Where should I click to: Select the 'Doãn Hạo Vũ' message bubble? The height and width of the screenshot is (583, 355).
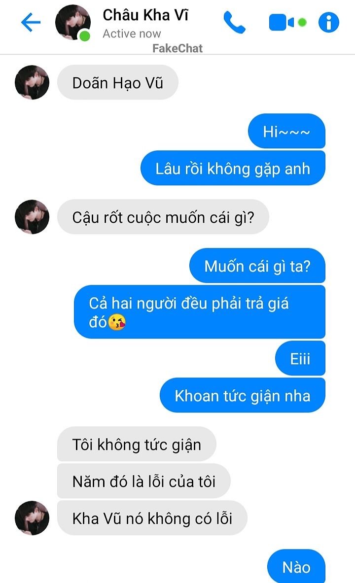[117, 82]
